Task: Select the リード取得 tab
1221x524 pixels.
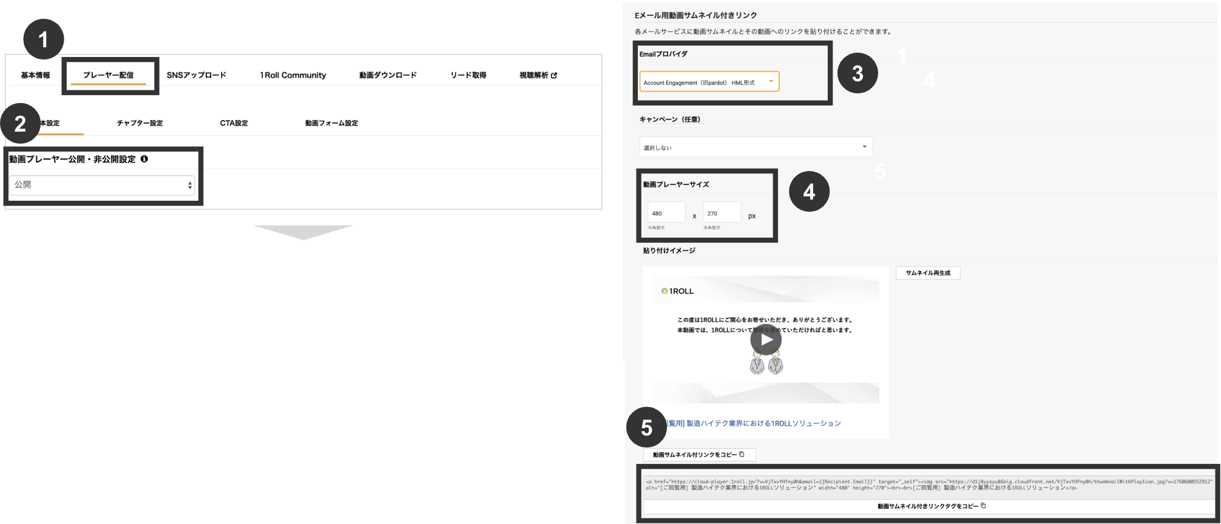Action: point(468,75)
